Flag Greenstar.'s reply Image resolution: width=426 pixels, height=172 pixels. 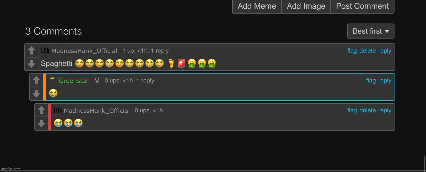click(x=371, y=81)
